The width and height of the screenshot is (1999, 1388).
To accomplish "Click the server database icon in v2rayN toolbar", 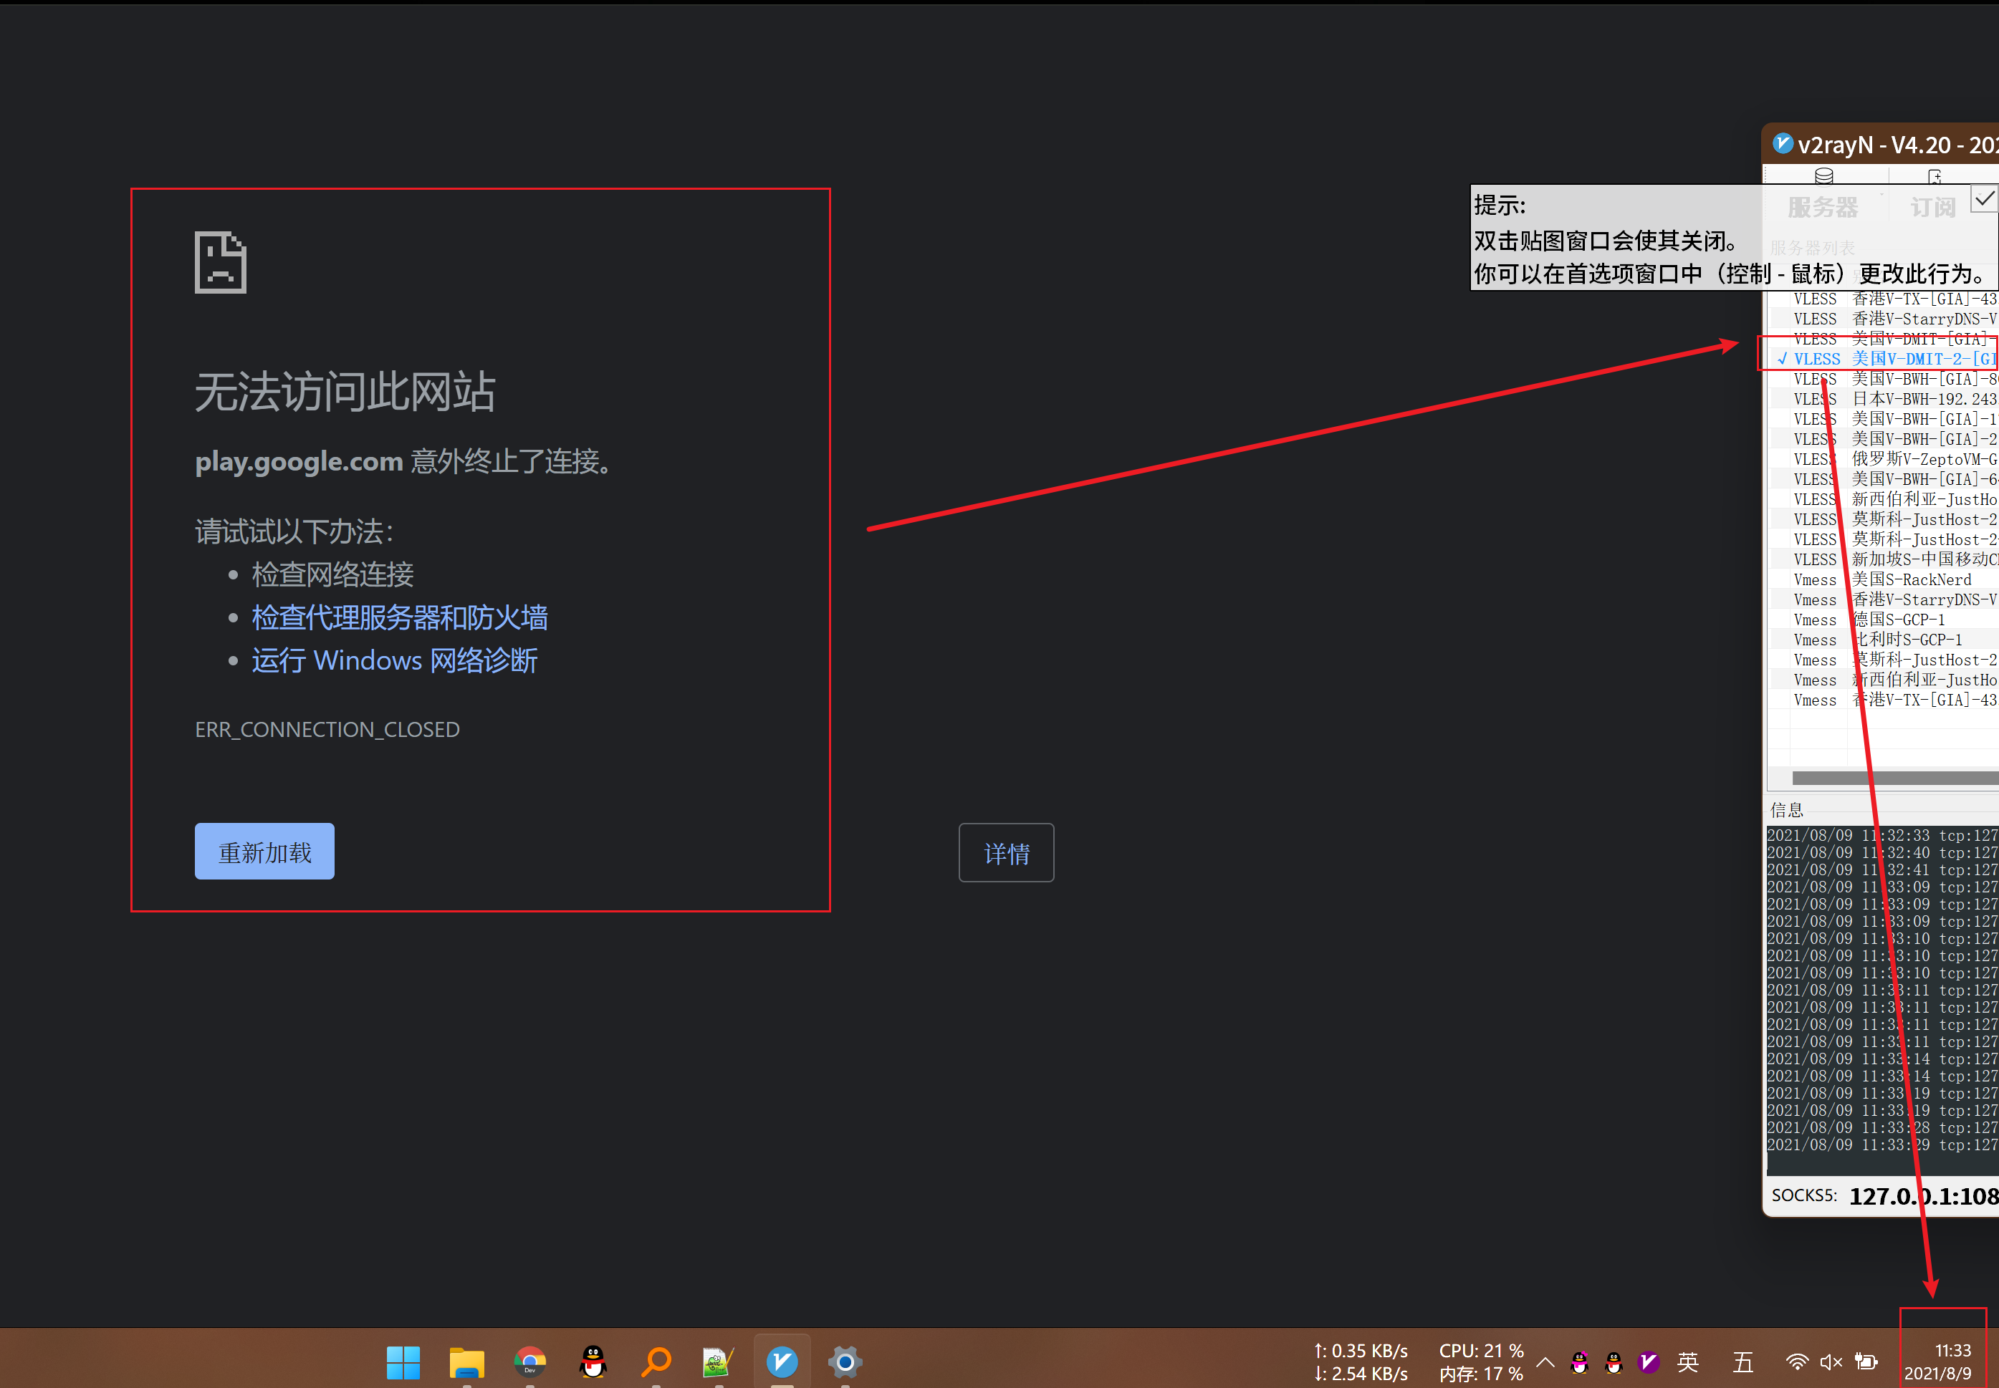I will click(x=1823, y=176).
